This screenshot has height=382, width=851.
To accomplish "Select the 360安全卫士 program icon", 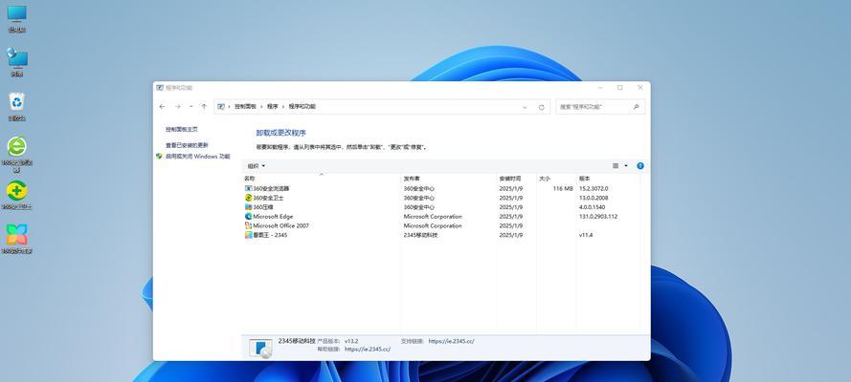I will tap(249, 198).
